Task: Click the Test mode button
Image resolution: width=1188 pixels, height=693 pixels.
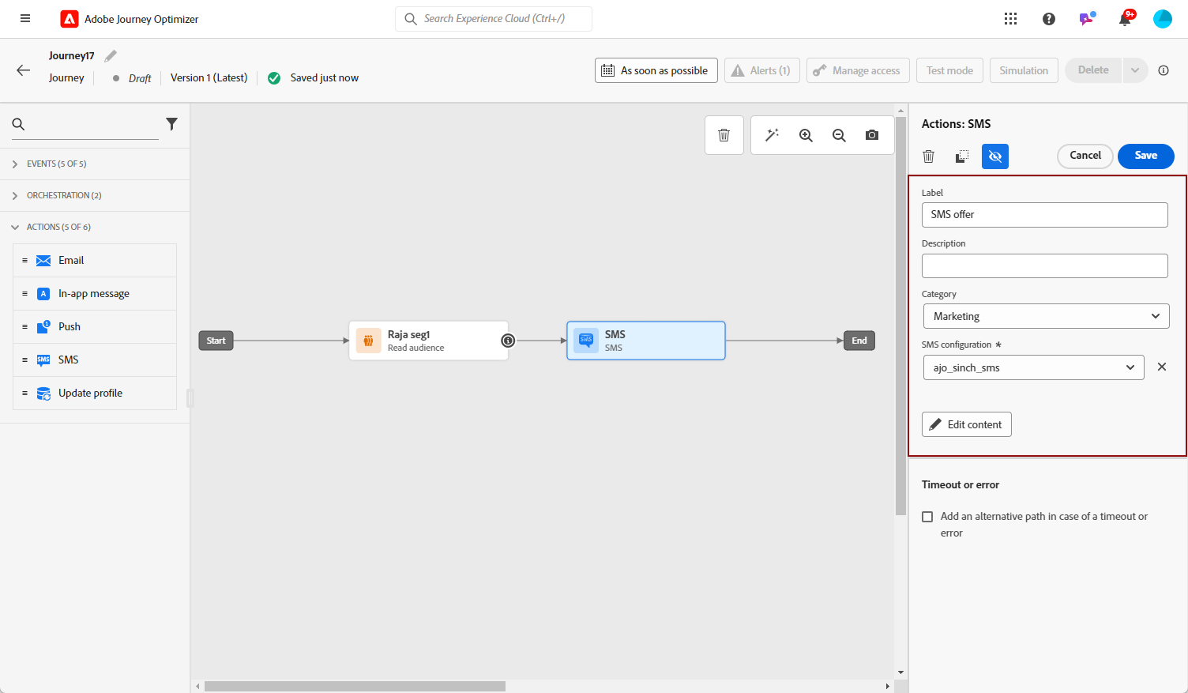Action: click(949, 70)
